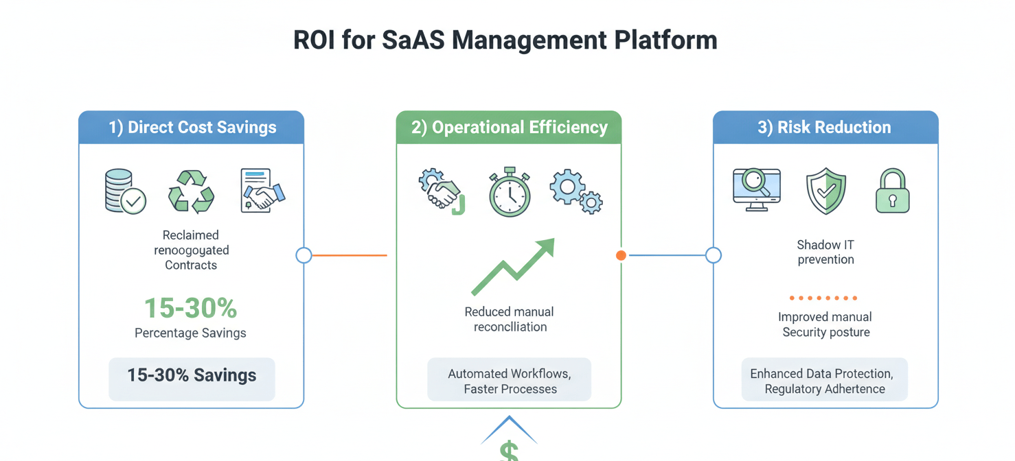The image size is (1015, 461).
Task: Click the green shield checkmark icon
Action: tap(825, 191)
